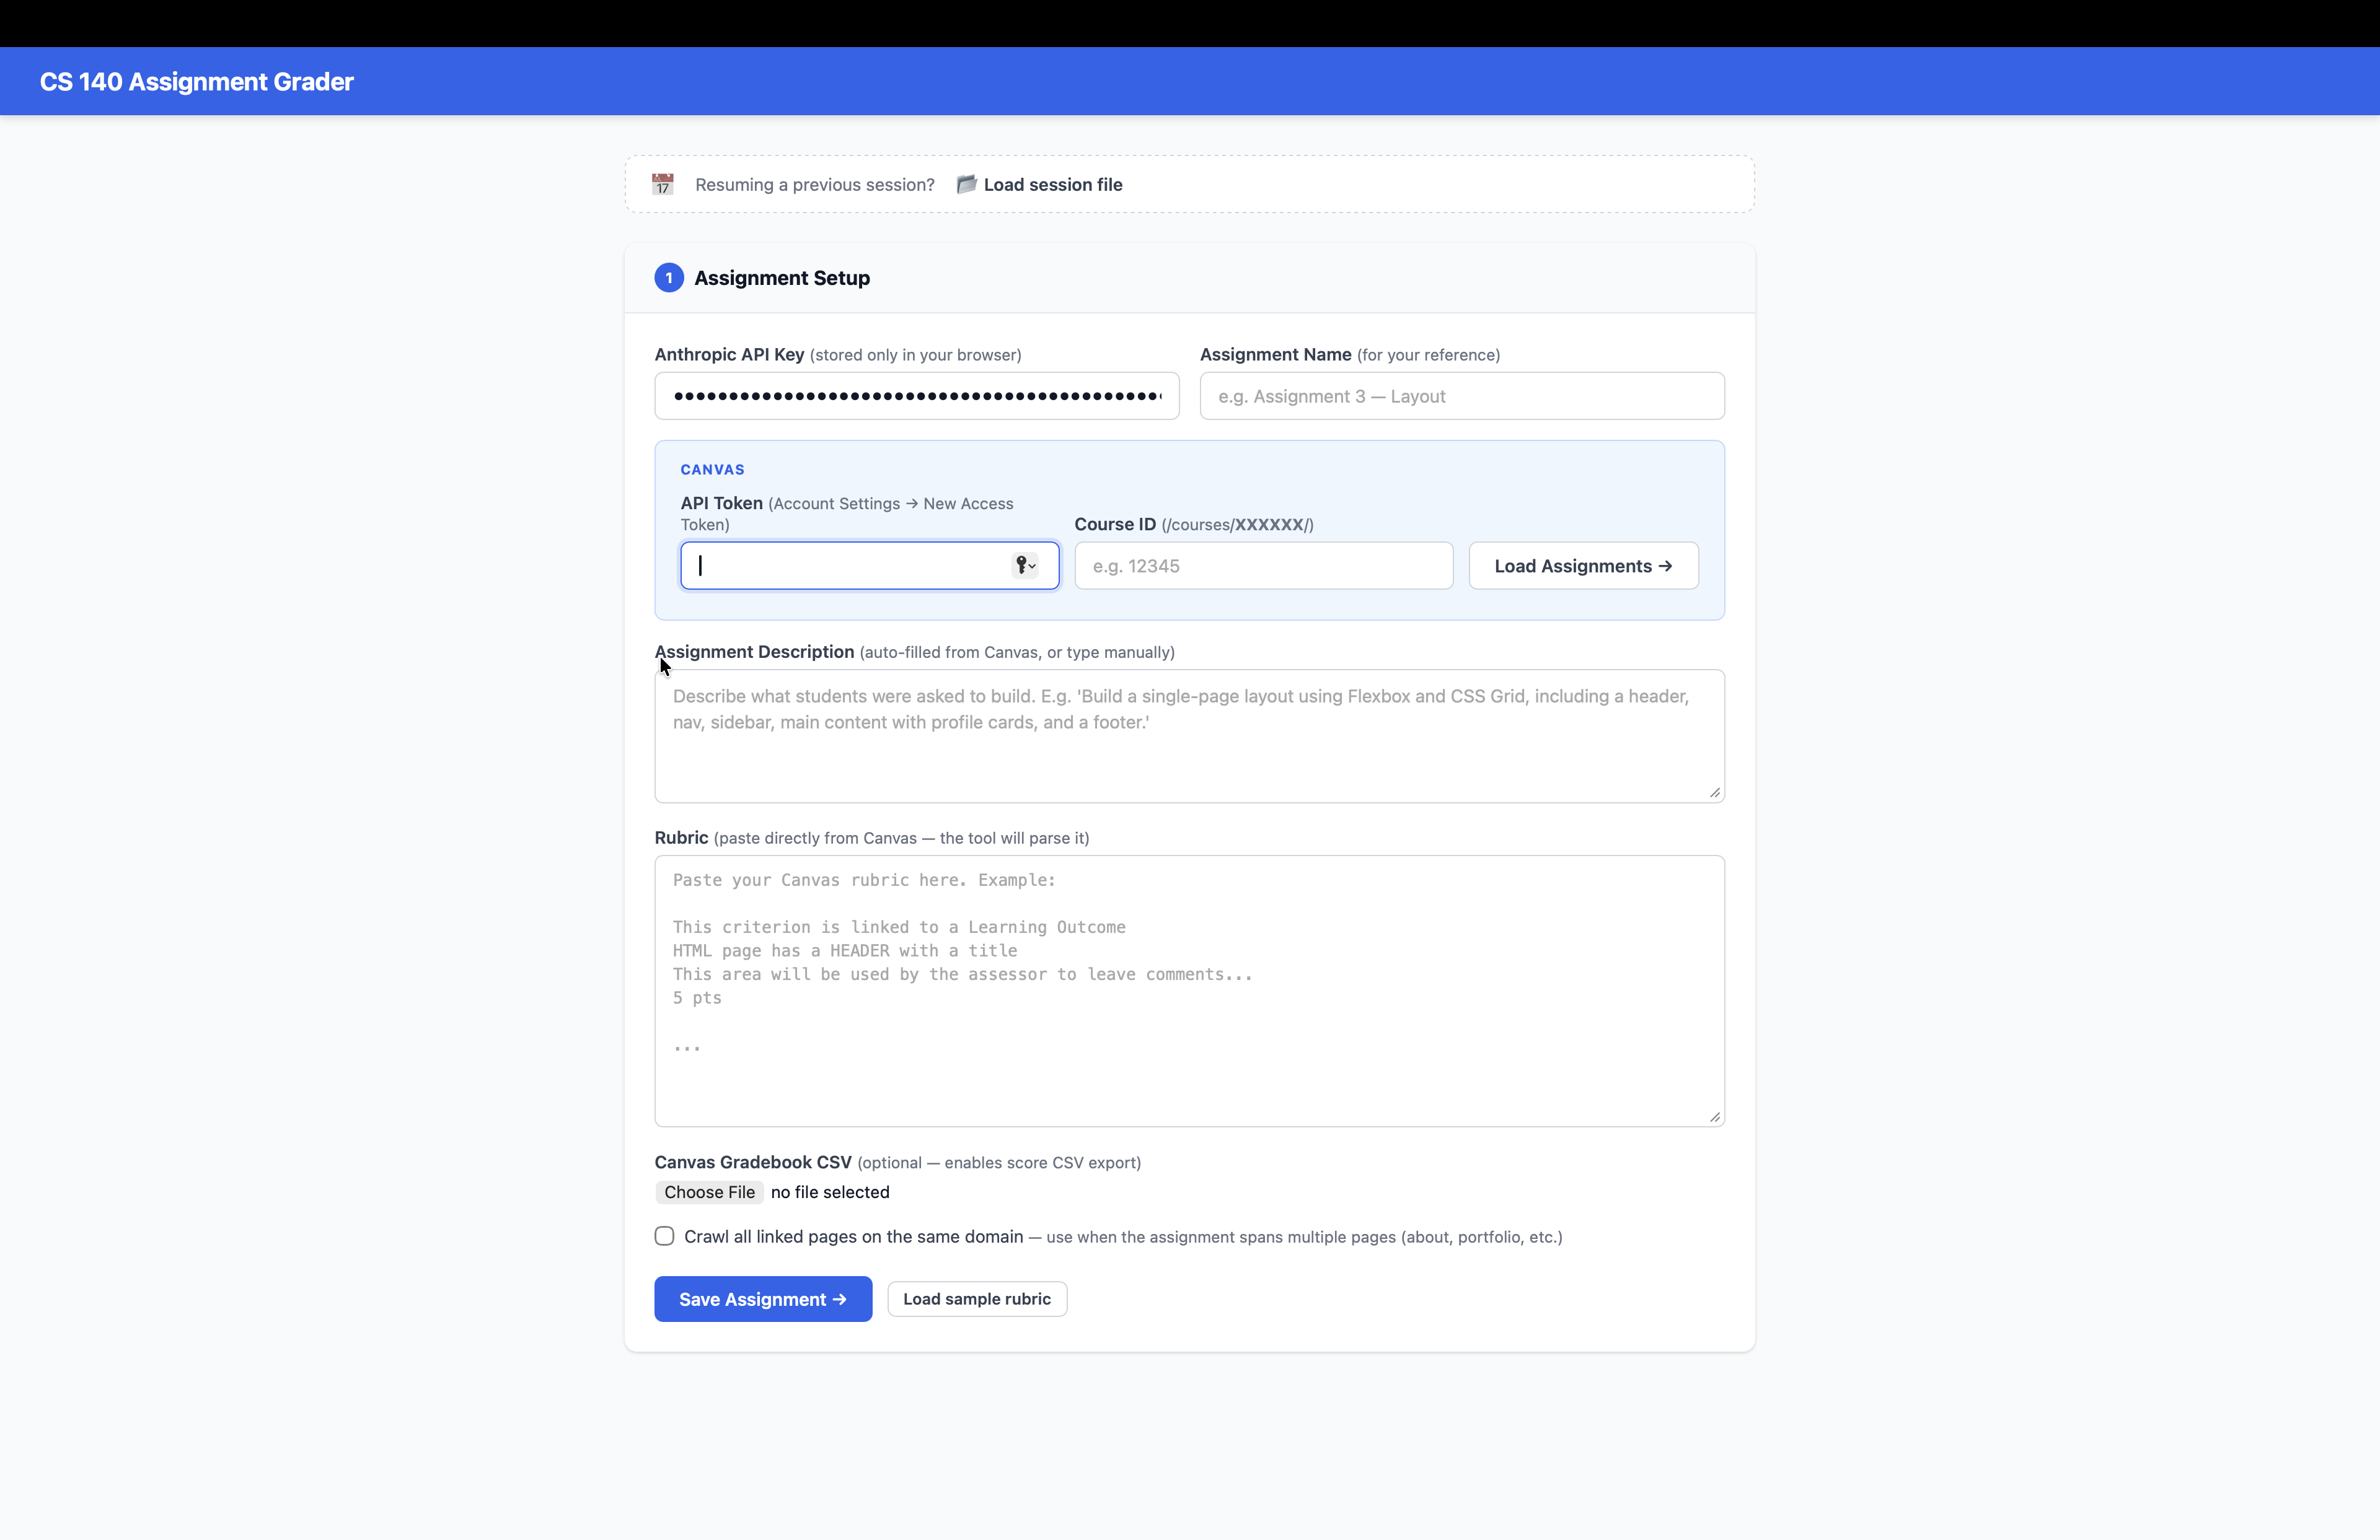Click the 'Resuming a previous session?' text
Image resolution: width=2380 pixels, height=1540 pixels.
[x=815, y=185]
